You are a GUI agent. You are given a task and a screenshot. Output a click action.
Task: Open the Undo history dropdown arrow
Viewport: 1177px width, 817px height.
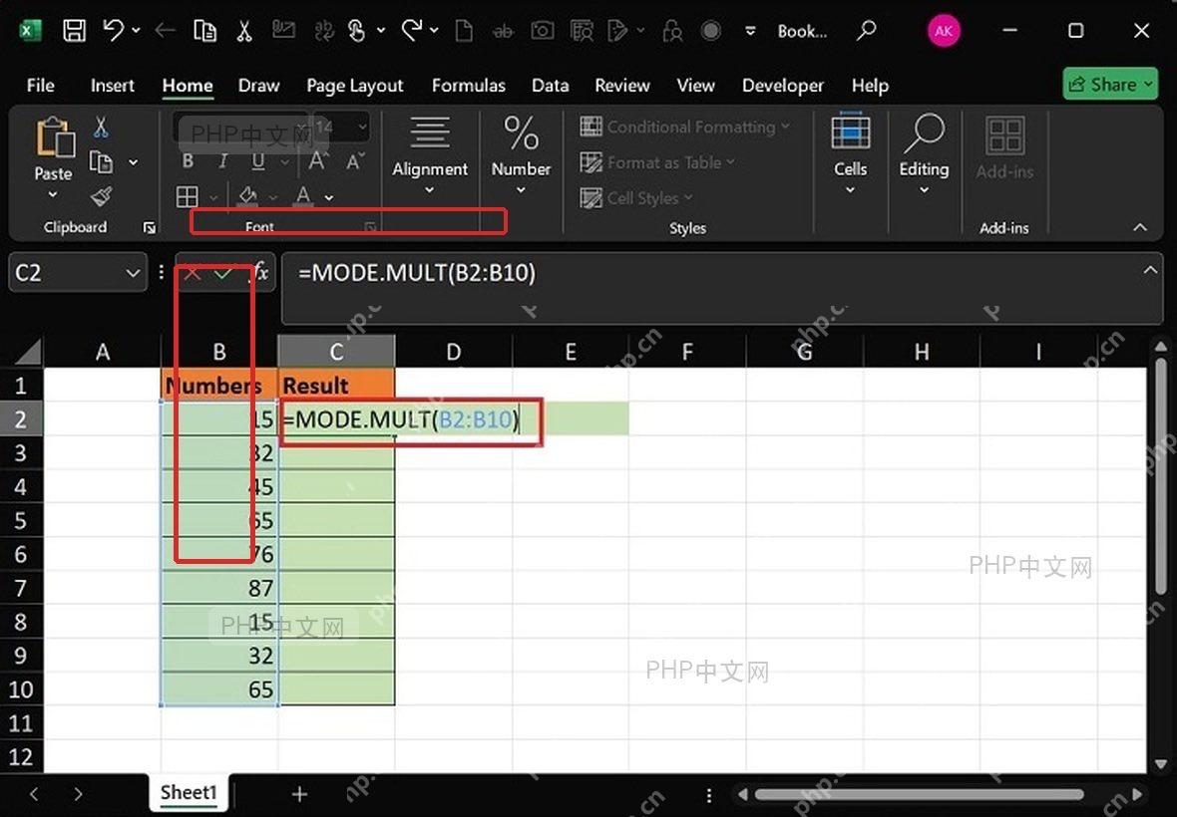(x=136, y=30)
